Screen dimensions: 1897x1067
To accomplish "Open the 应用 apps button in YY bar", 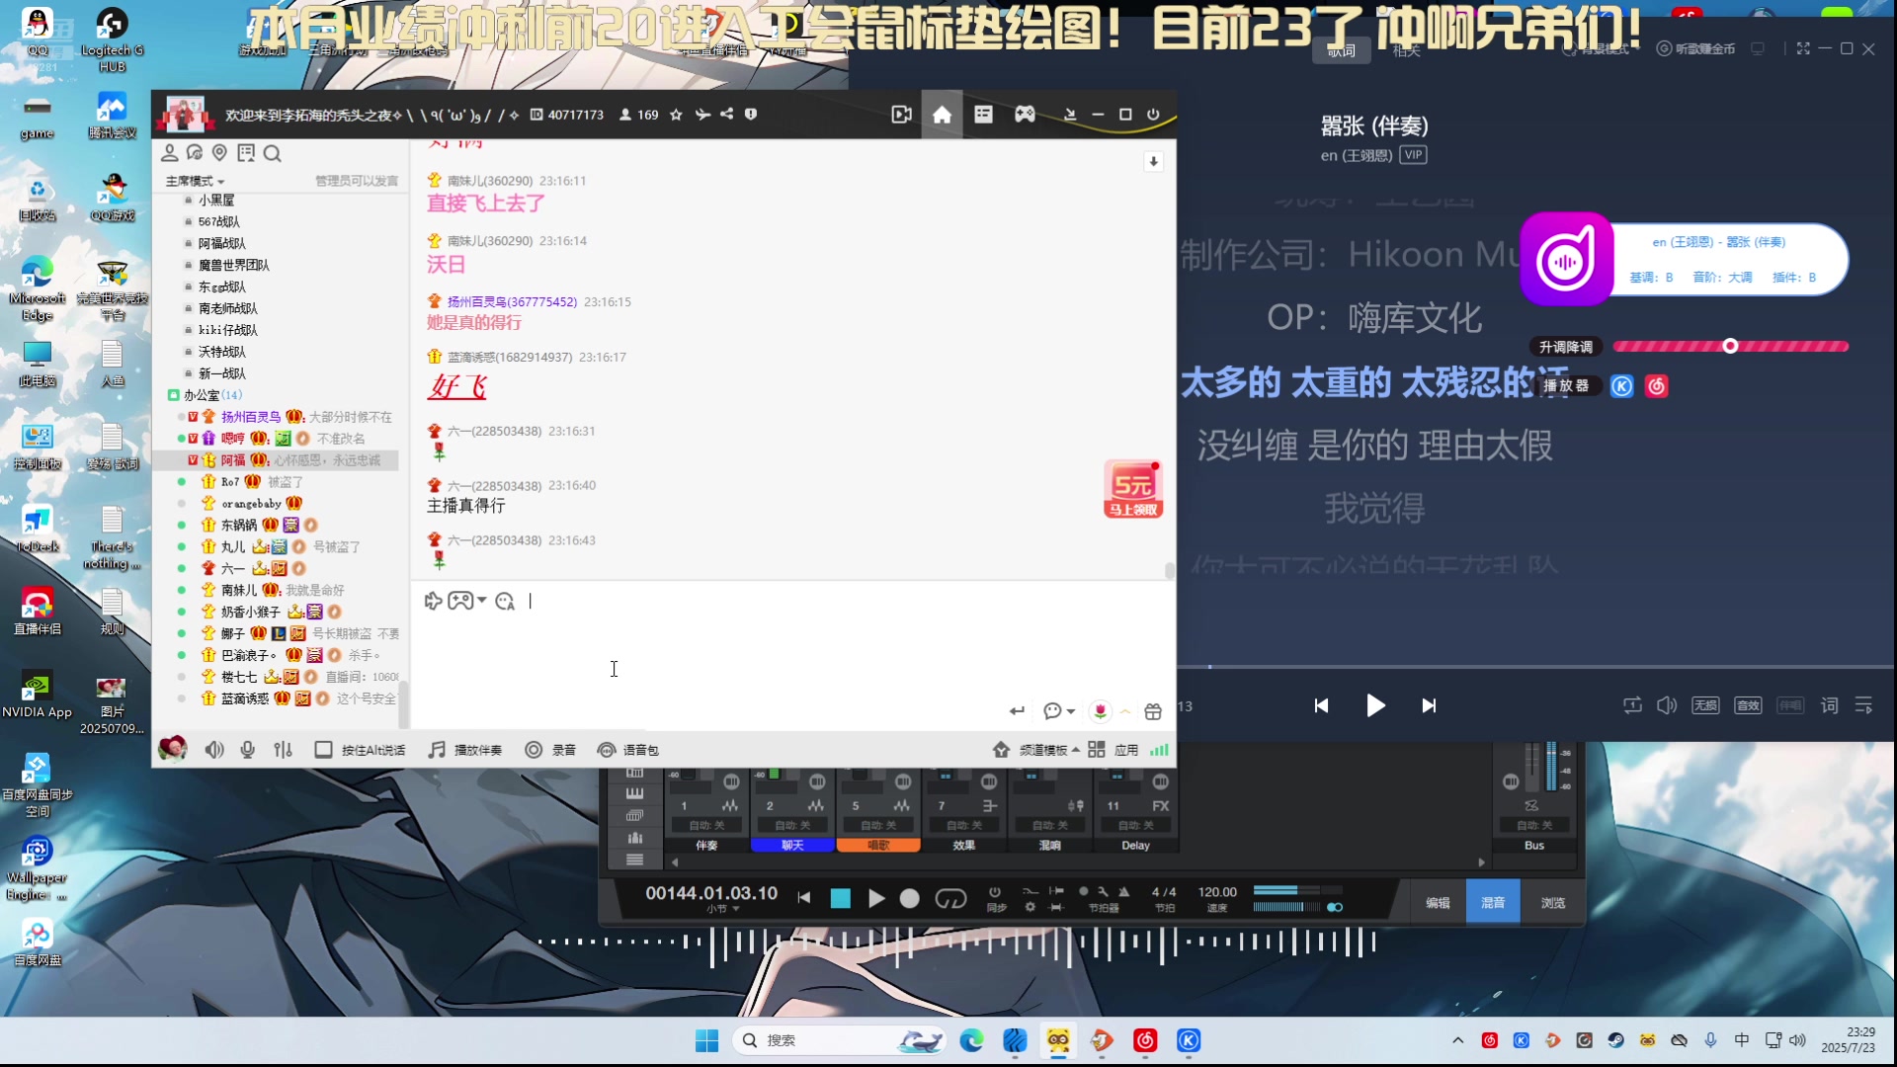I will 1113,750.
